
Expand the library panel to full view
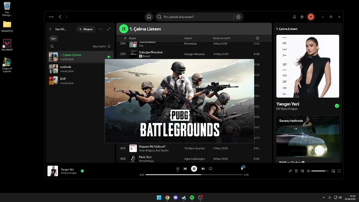109,29
